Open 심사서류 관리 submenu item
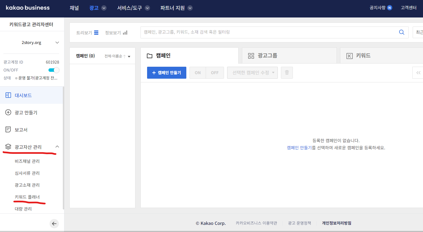 point(27,173)
